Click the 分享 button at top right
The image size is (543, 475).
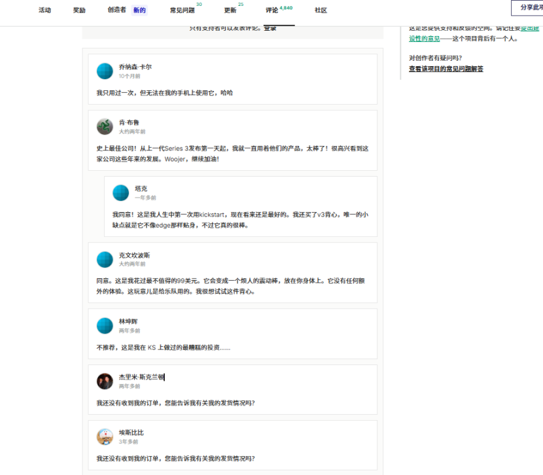pos(527,8)
